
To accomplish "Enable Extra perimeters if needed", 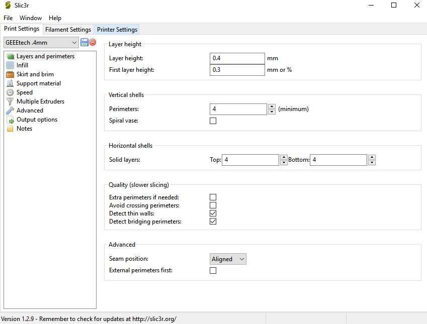I will tap(213, 197).
